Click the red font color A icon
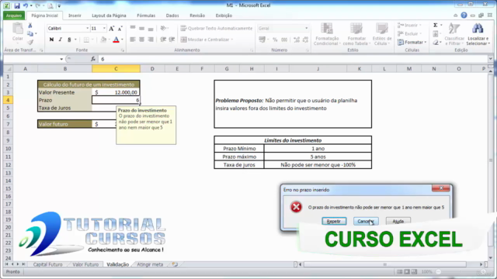 coord(116,40)
